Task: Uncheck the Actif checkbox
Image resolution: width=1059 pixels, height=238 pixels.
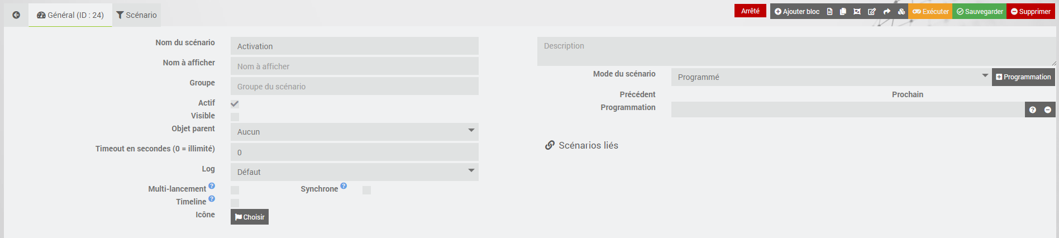Action: click(x=235, y=104)
